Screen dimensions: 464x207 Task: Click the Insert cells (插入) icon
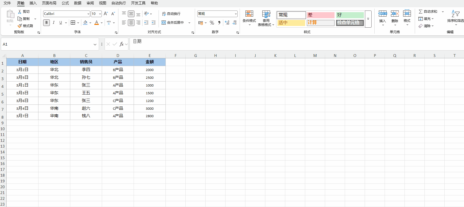tap(383, 14)
